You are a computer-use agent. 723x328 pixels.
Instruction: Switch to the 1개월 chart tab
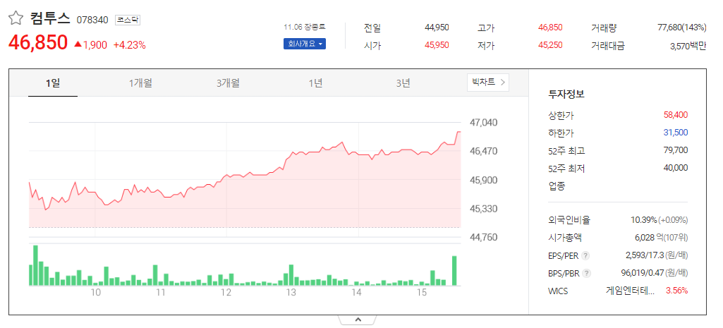(140, 83)
